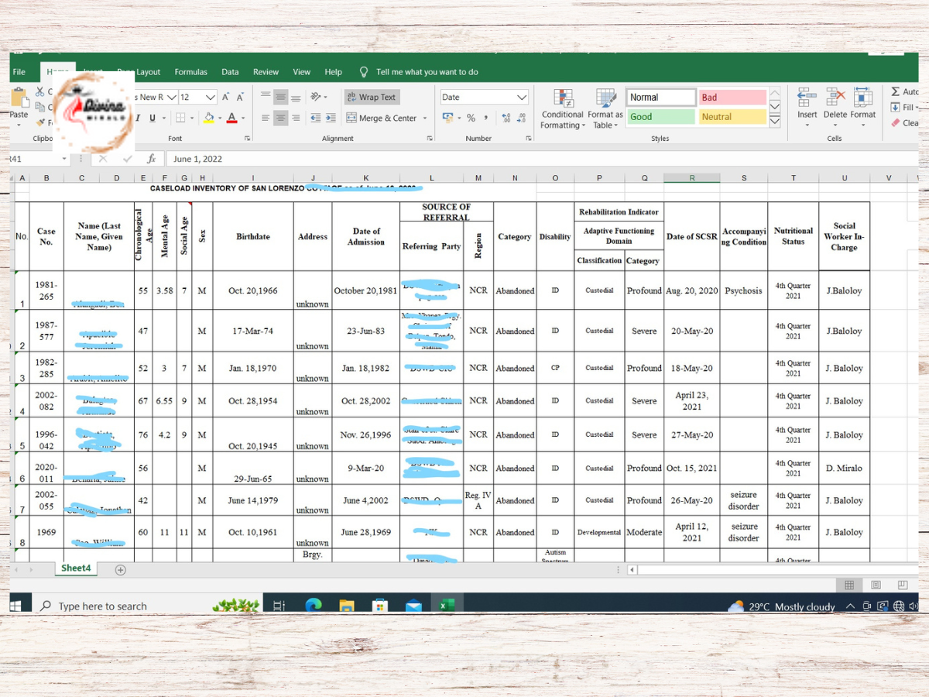Viewport: 929px width, 697px height.
Task: Open Microsoft Edge from the taskbar
Action: click(313, 606)
